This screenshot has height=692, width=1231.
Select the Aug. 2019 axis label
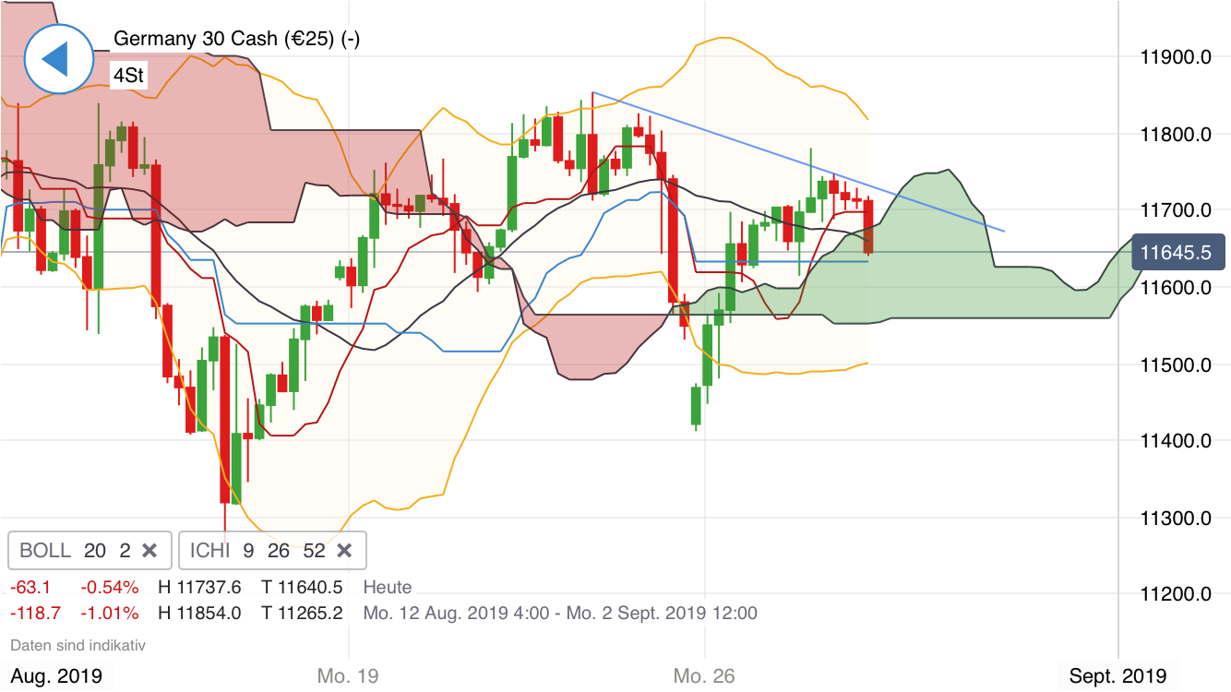[x=55, y=674]
